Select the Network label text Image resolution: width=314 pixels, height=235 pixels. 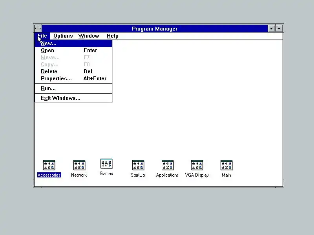79,175
